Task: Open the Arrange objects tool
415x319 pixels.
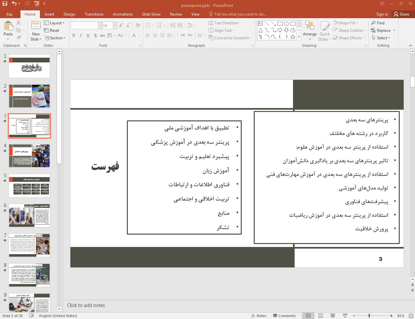Action: coord(310,29)
